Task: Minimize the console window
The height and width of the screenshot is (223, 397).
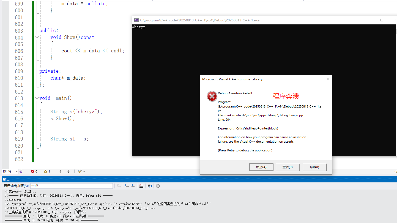Action: pos(369,20)
